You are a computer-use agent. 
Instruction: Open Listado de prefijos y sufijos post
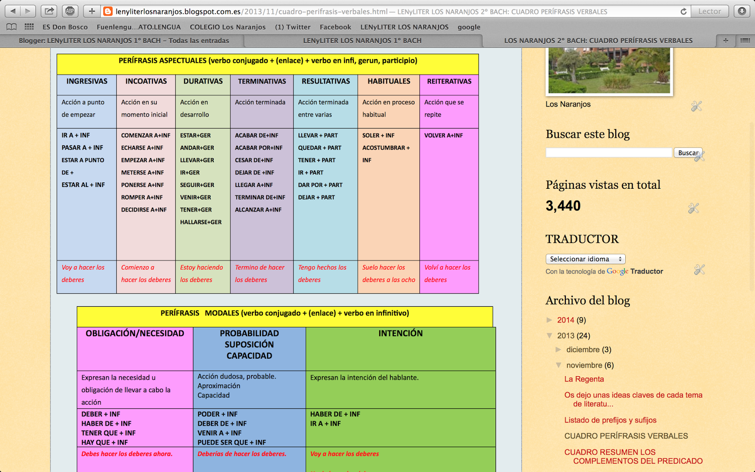610,420
